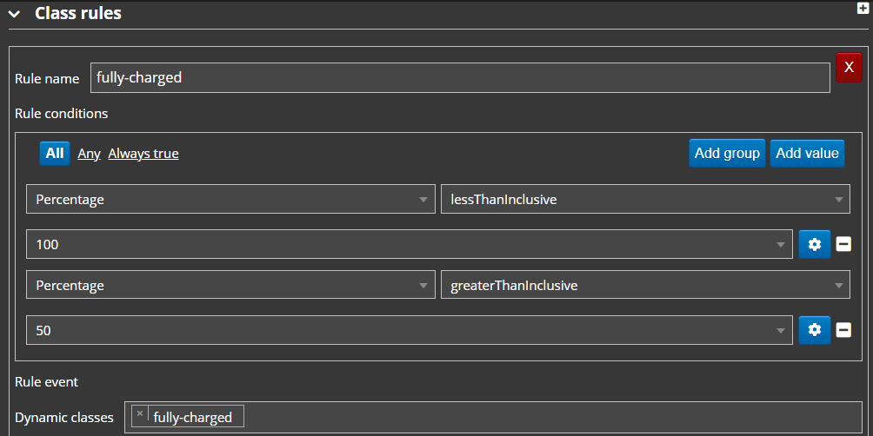Open gear settings for the 100 value
The width and height of the screenshot is (873, 436).
pos(815,244)
